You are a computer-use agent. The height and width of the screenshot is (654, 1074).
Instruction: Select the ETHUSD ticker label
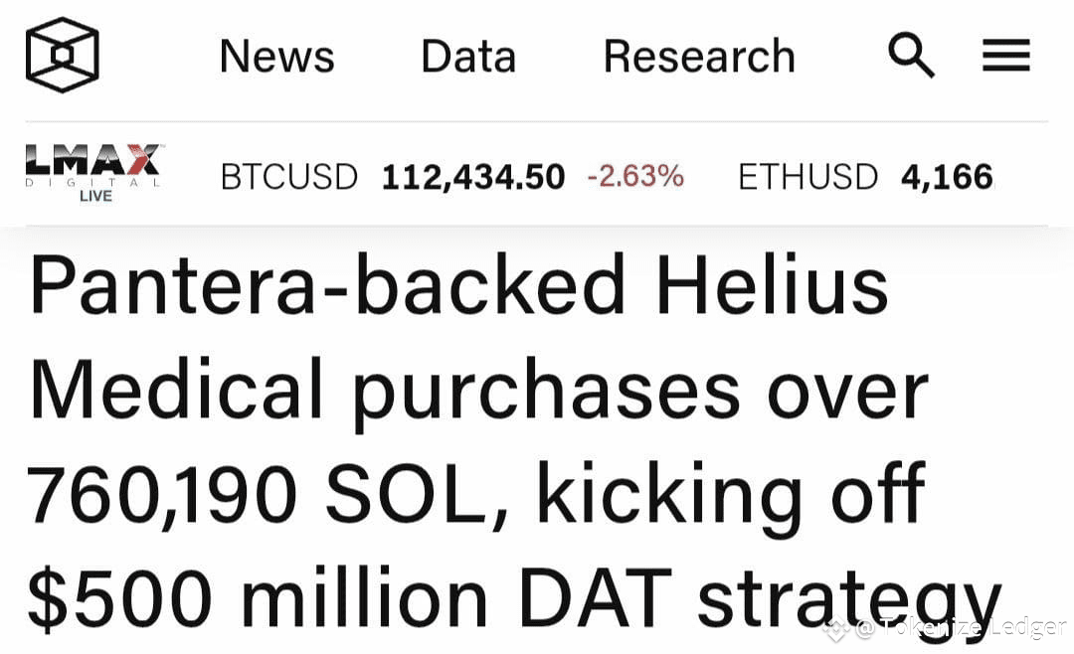click(807, 177)
